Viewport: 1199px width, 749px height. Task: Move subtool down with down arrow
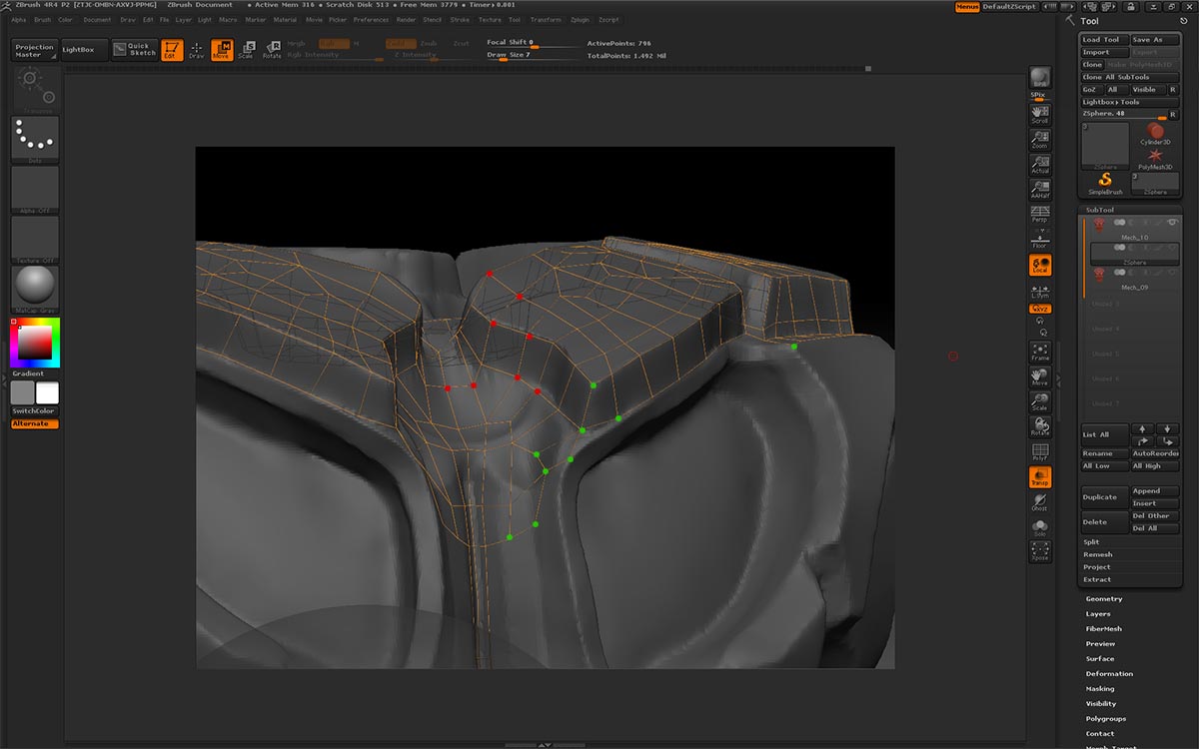pos(1167,429)
